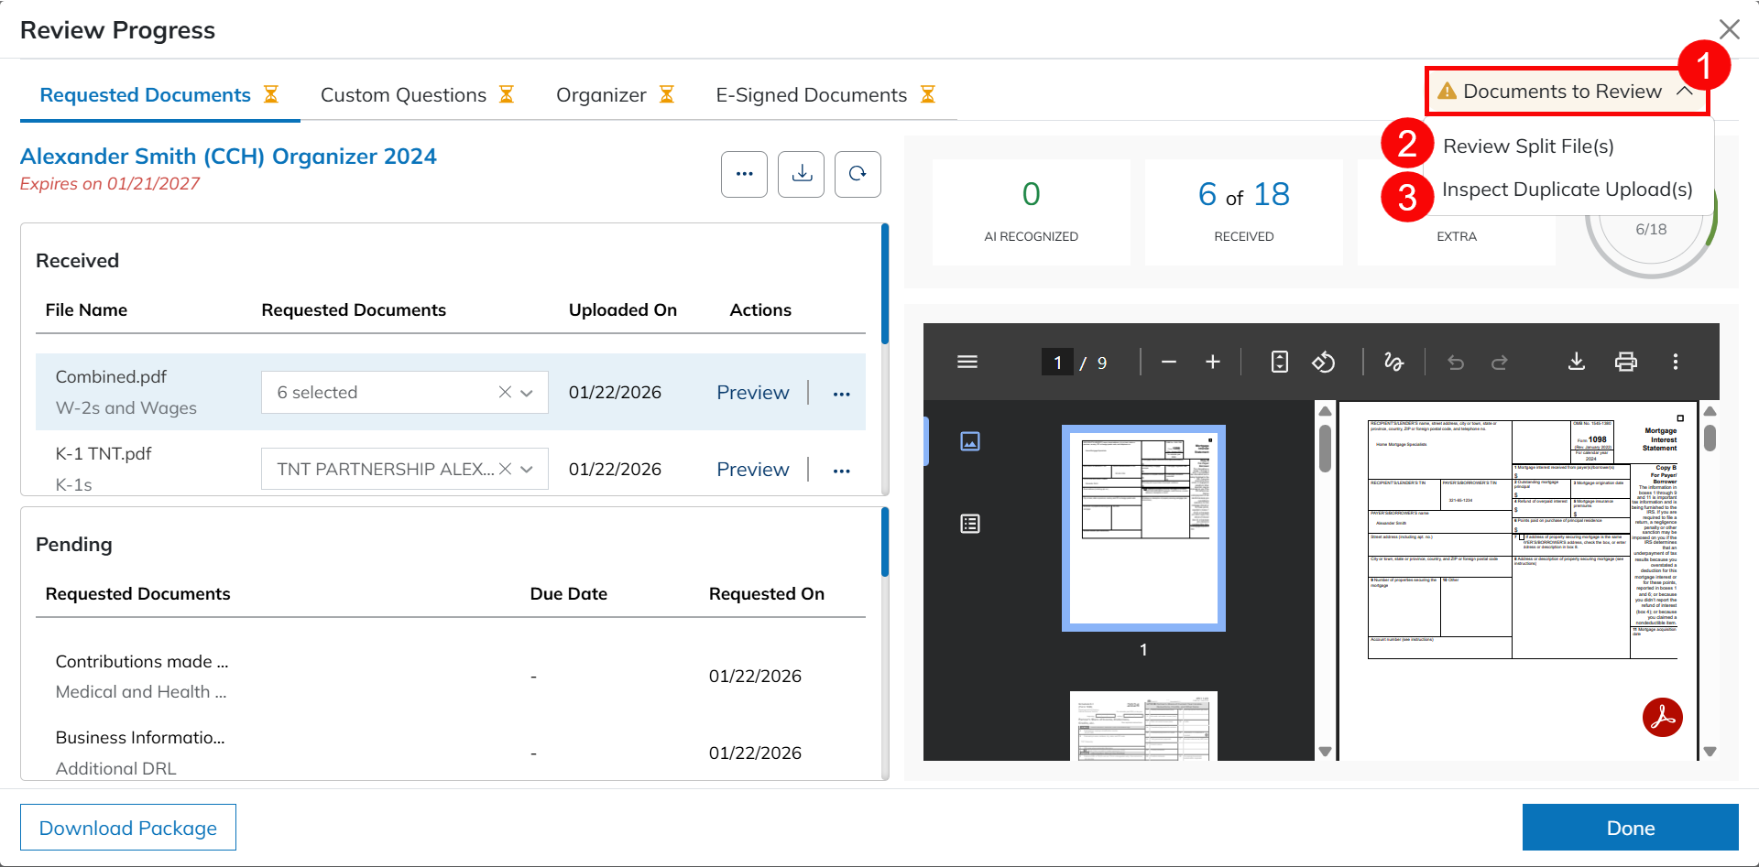
Task: Click the draw annotation tool in viewer
Action: pyautogui.click(x=1393, y=363)
